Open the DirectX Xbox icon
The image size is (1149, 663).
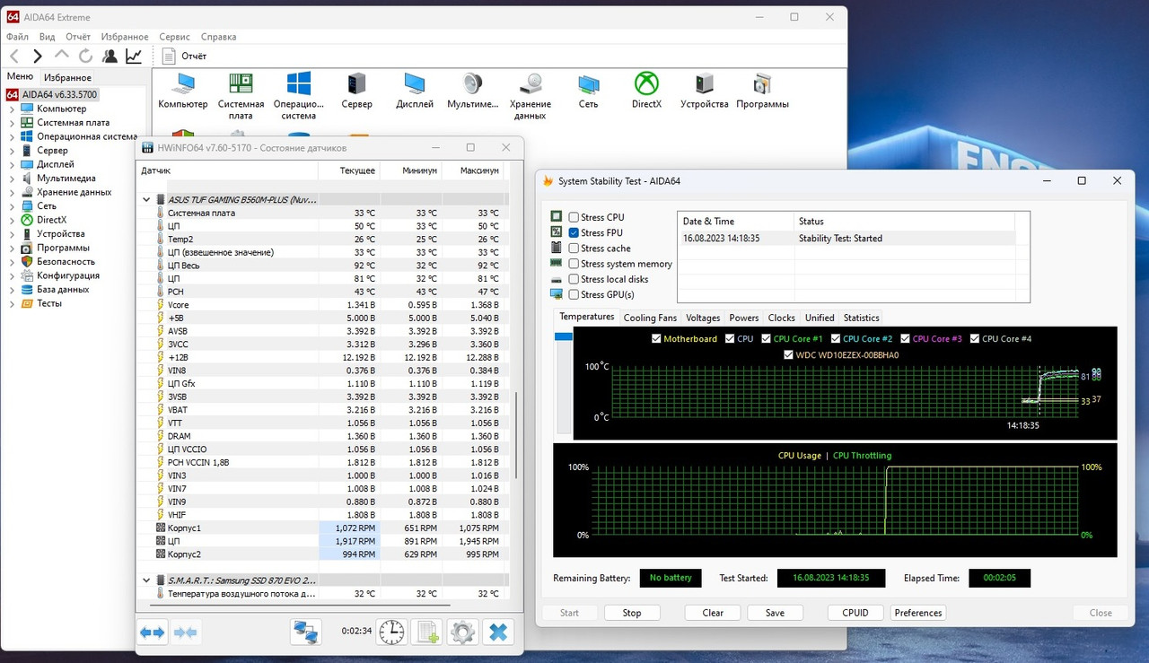(646, 90)
